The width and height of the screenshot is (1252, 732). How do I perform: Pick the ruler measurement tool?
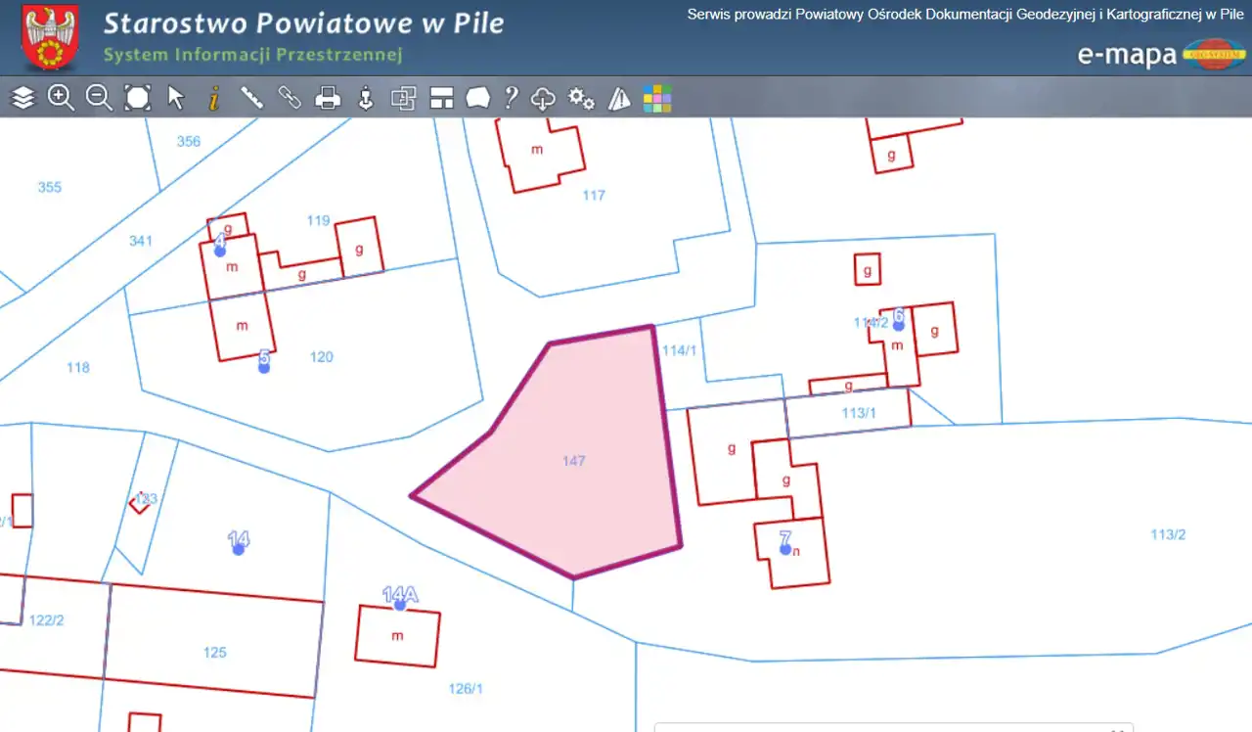tap(252, 98)
